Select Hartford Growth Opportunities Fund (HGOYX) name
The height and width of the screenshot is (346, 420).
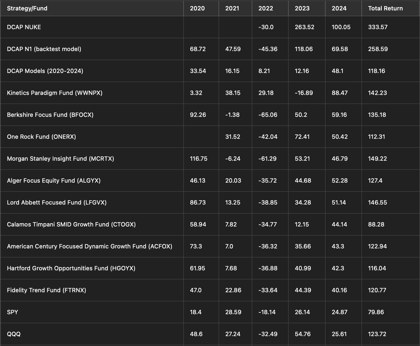point(71,268)
